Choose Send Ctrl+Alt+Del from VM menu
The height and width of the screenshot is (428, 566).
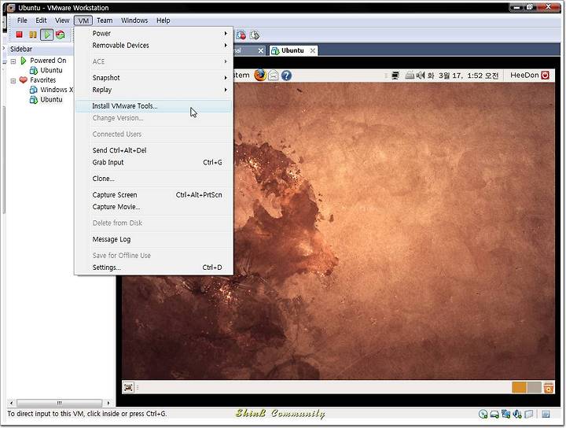(154, 150)
